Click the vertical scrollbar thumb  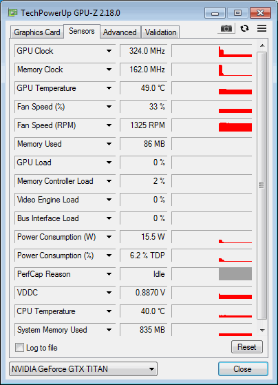tap(262, 185)
